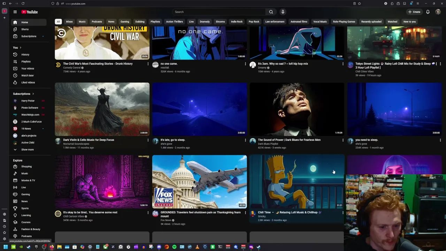The height and width of the screenshot is (251, 446).
Task: Expand the Subscriptions section chevron
Action: [x=33, y=94]
